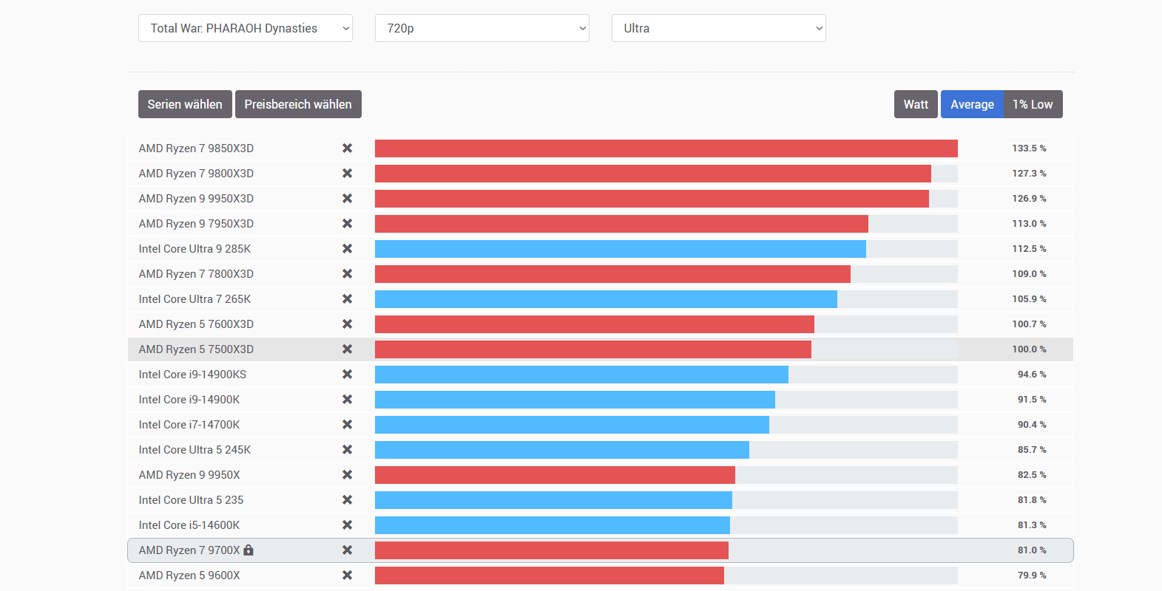Click Preisbereich wählen button

(x=298, y=104)
